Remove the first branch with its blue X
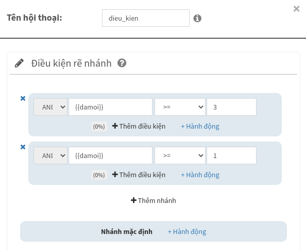Viewport: 306px width, 250px height. tap(23, 98)
